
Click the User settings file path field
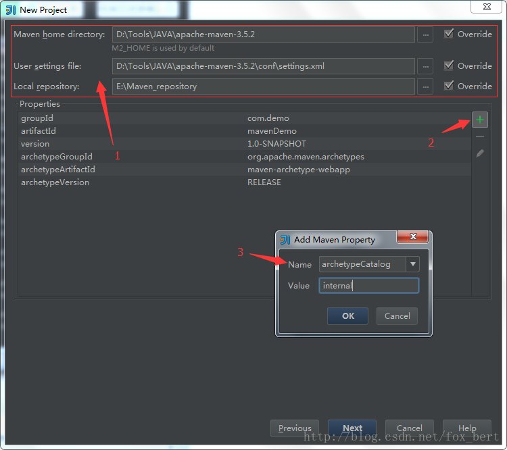(x=264, y=66)
